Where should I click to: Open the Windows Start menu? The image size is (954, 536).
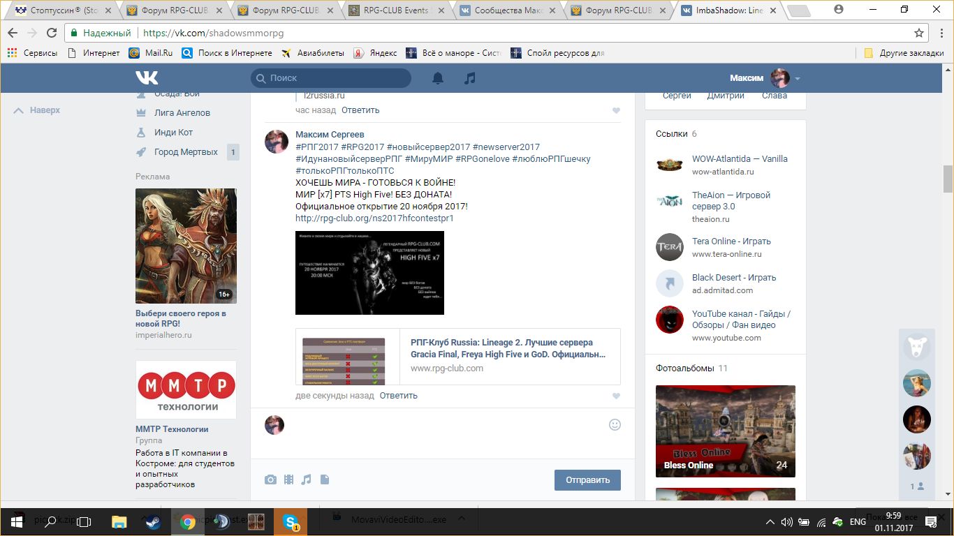click(16, 521)
